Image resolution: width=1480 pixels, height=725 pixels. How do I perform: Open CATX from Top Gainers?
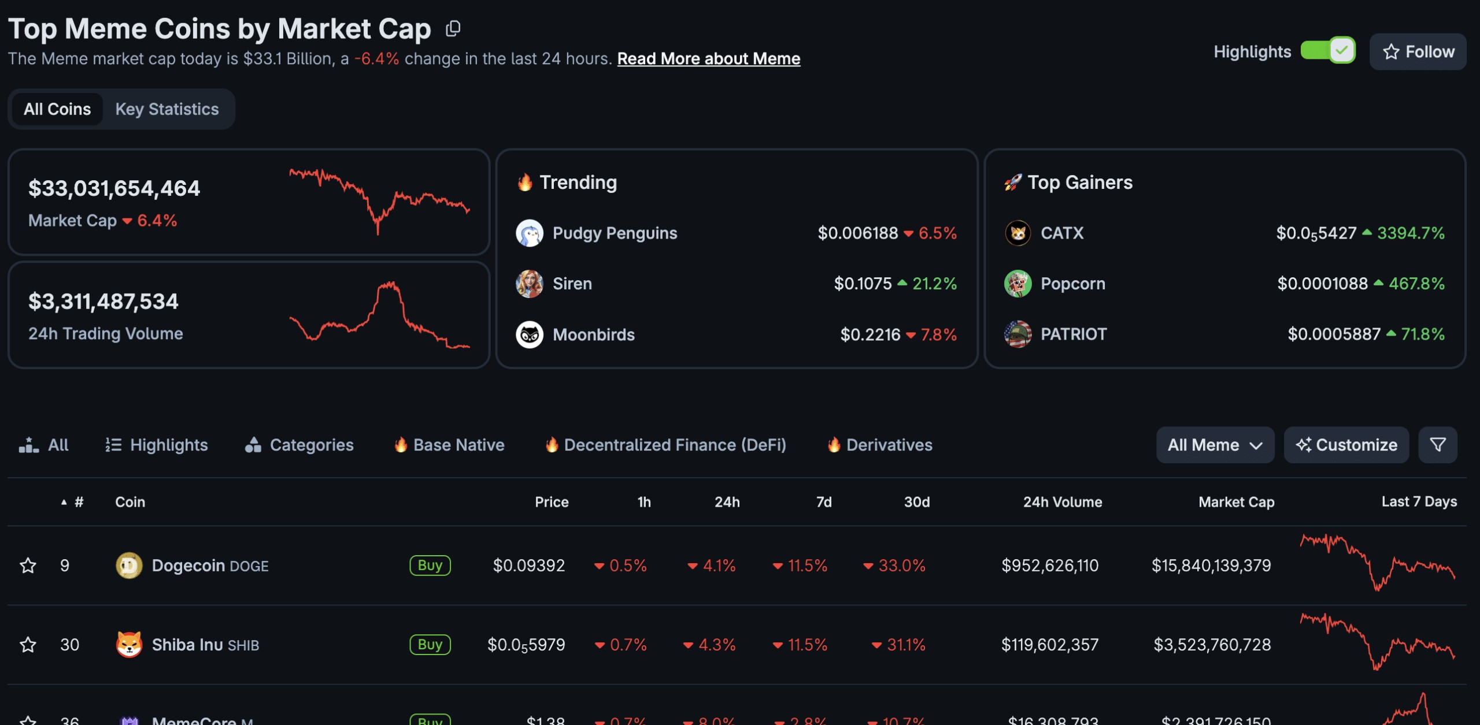[x=1062, y=233]
